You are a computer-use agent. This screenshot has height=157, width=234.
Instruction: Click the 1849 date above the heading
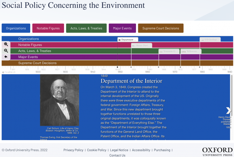click(104, 76)
